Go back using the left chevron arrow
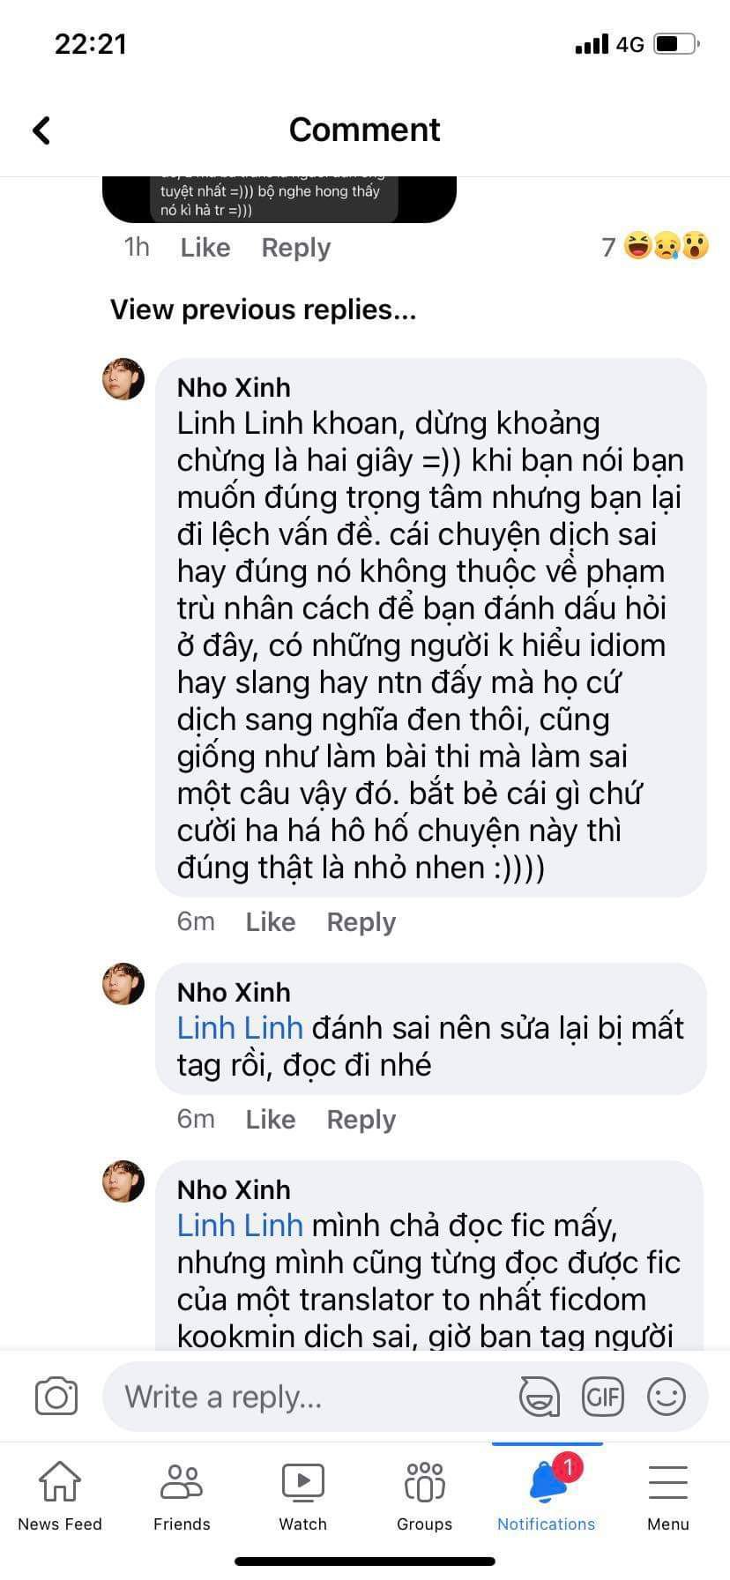Image resolution: width=730 pixels, height=1580 pixels. (x=41, y=130)
